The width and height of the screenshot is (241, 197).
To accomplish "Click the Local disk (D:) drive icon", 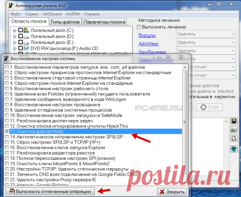I will tap(26, 37).
